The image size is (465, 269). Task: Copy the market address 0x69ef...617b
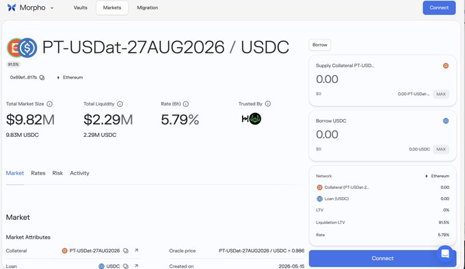[42, 77]
